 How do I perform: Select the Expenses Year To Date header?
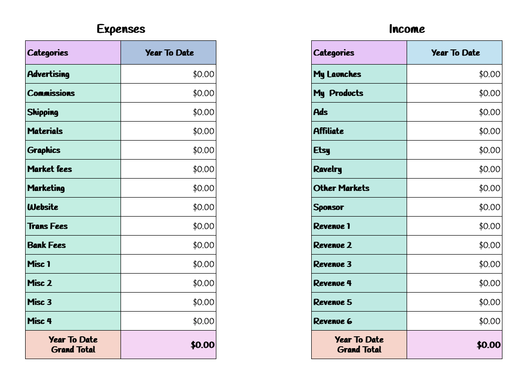(169, 53)
